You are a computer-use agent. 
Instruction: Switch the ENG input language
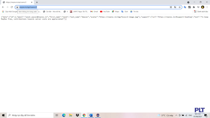[x=190, y=115]
